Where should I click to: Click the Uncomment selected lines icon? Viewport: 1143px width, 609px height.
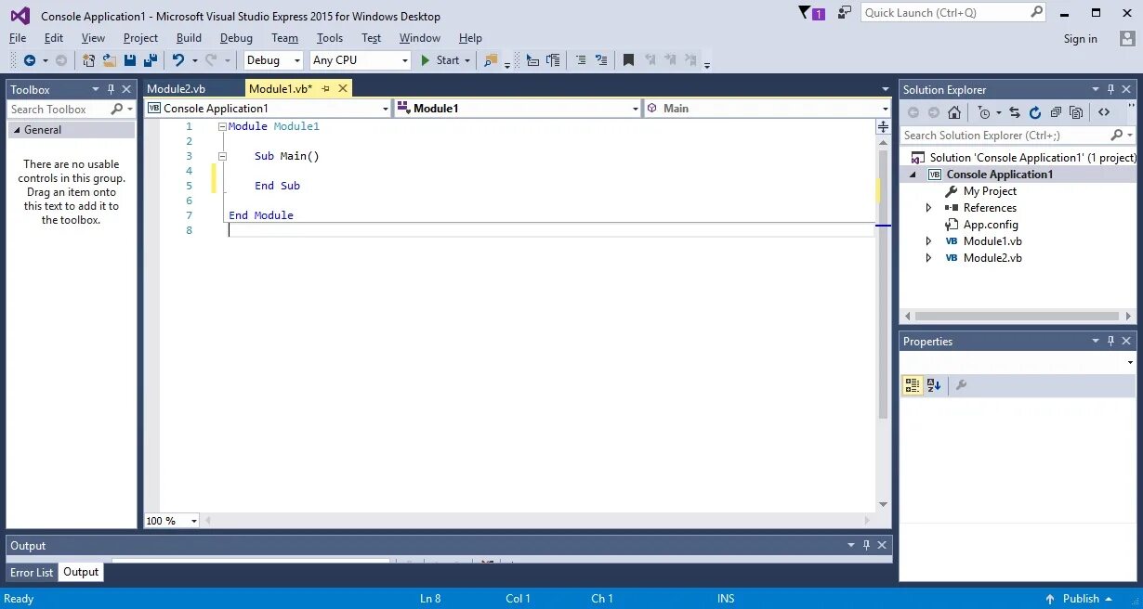[x=601, y=60]
